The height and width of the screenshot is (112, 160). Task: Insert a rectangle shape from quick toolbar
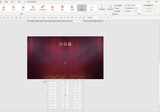tap(25, 18)
